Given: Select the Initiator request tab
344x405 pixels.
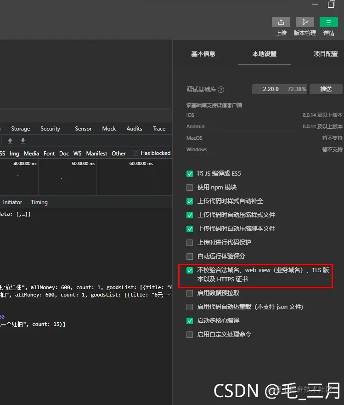Looking at the screenshot, I should [12, 202].
